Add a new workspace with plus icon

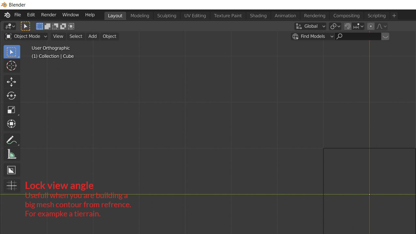click(x=394, y=16)
